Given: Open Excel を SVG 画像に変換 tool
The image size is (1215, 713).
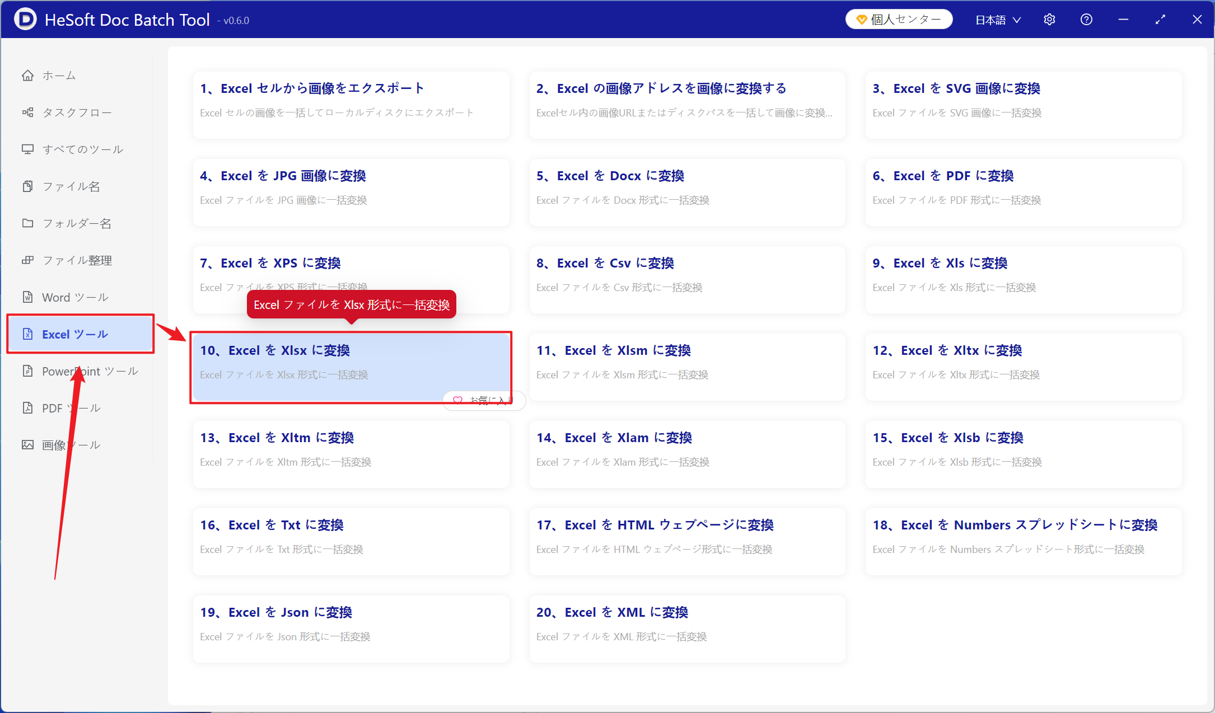Looking at the screenshot, I should 1023,105.
